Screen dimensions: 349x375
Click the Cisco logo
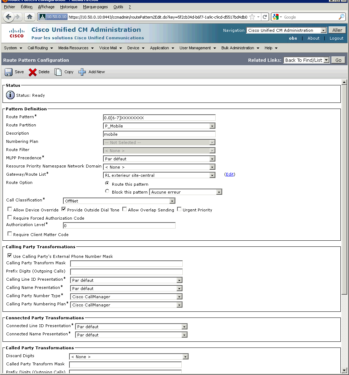(x=16, y=33)
